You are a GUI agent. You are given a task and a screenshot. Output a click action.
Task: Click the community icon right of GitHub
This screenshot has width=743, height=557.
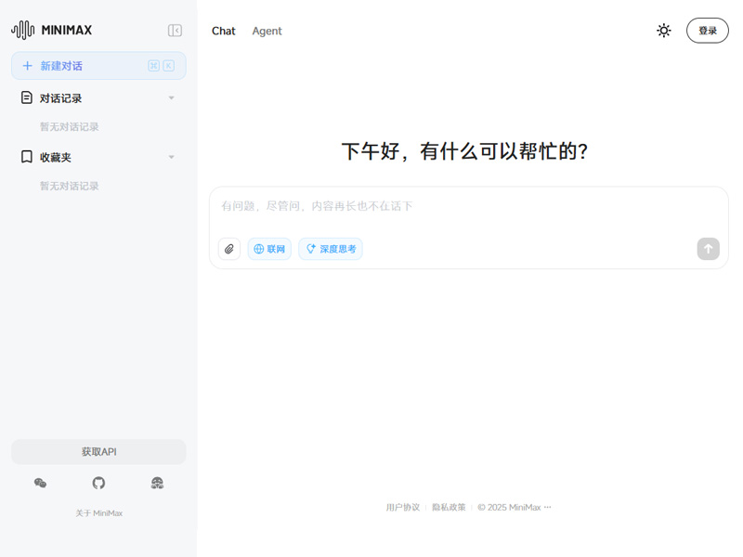pyautogui.click(x=157, y=483)
